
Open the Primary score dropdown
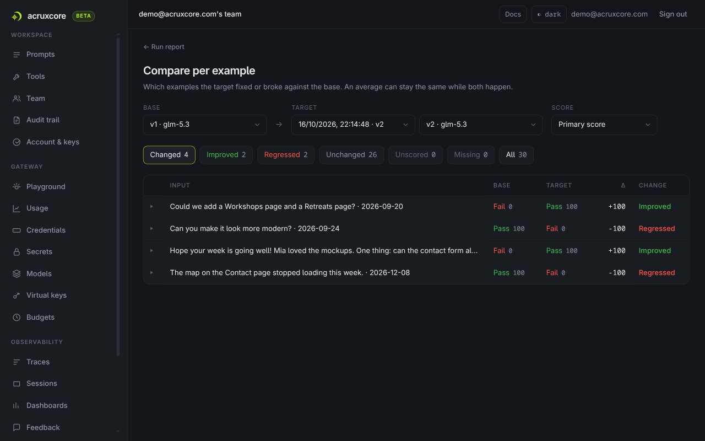604,125
